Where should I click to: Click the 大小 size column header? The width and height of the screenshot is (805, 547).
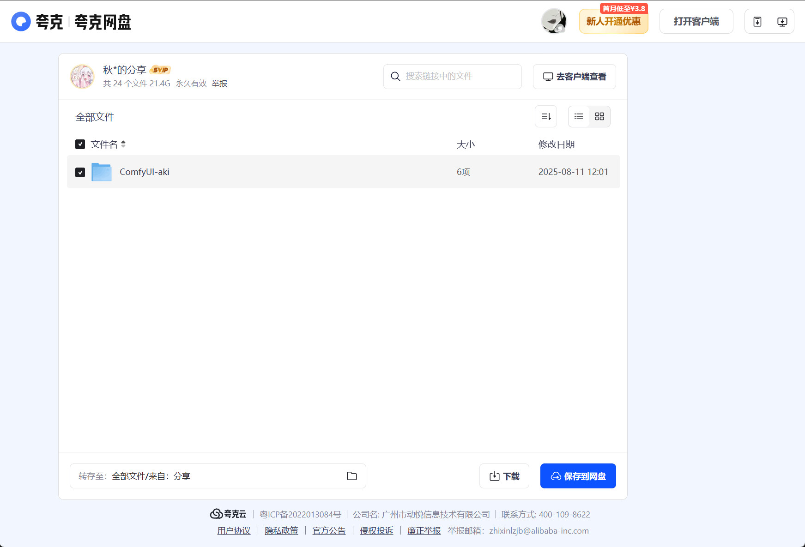click(x=466, y=144)
